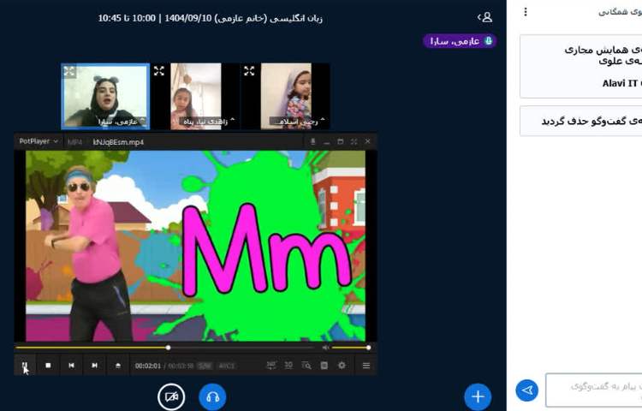The width and height of the screenshot is (642, 411).
Task: Click the PotPlayer volume slider
Action: tap(350, 348)
